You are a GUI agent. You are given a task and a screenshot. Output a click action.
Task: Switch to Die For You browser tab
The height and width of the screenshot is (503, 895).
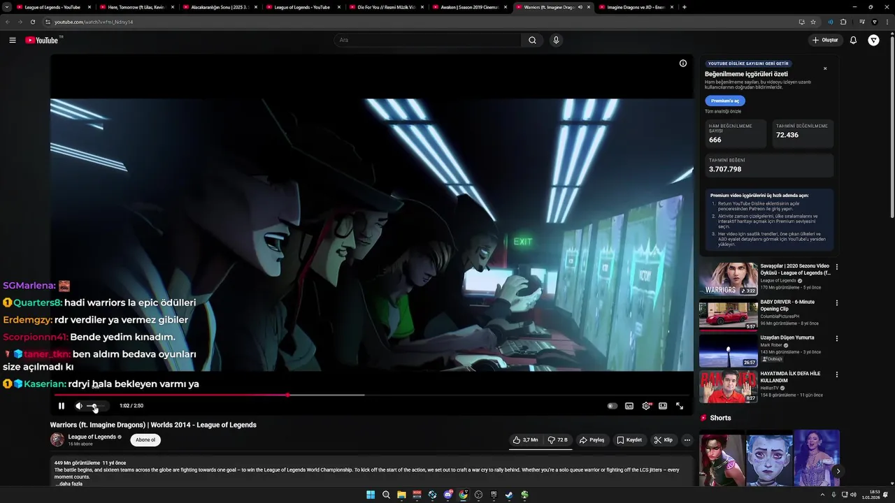tap(386, 7)
